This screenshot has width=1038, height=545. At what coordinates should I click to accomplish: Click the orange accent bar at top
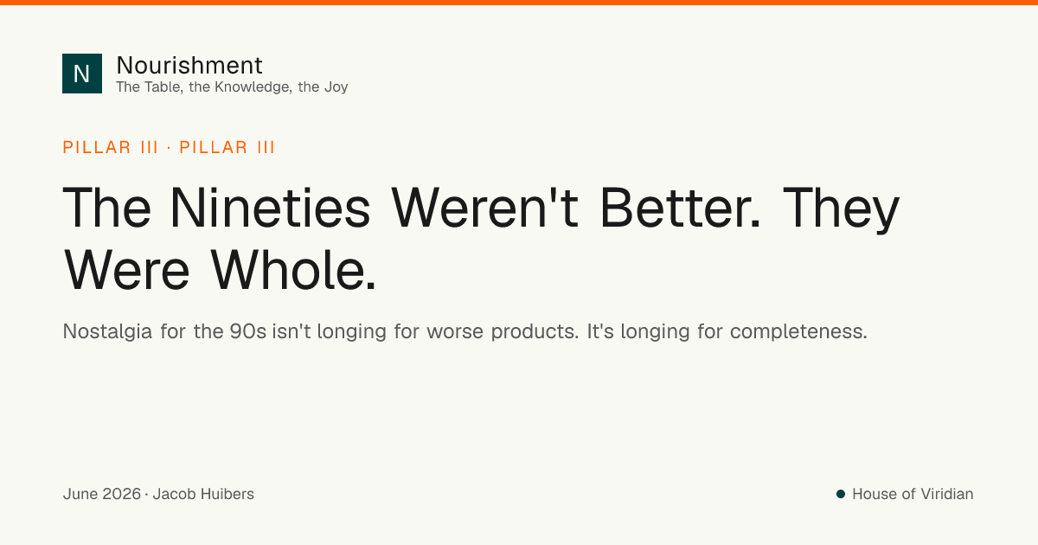coord(519,3)
